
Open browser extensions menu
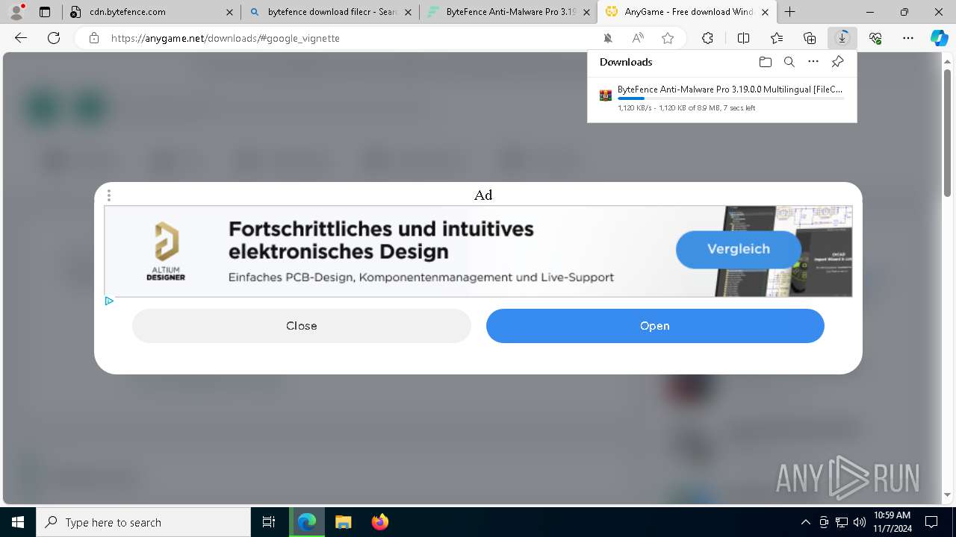707,38
